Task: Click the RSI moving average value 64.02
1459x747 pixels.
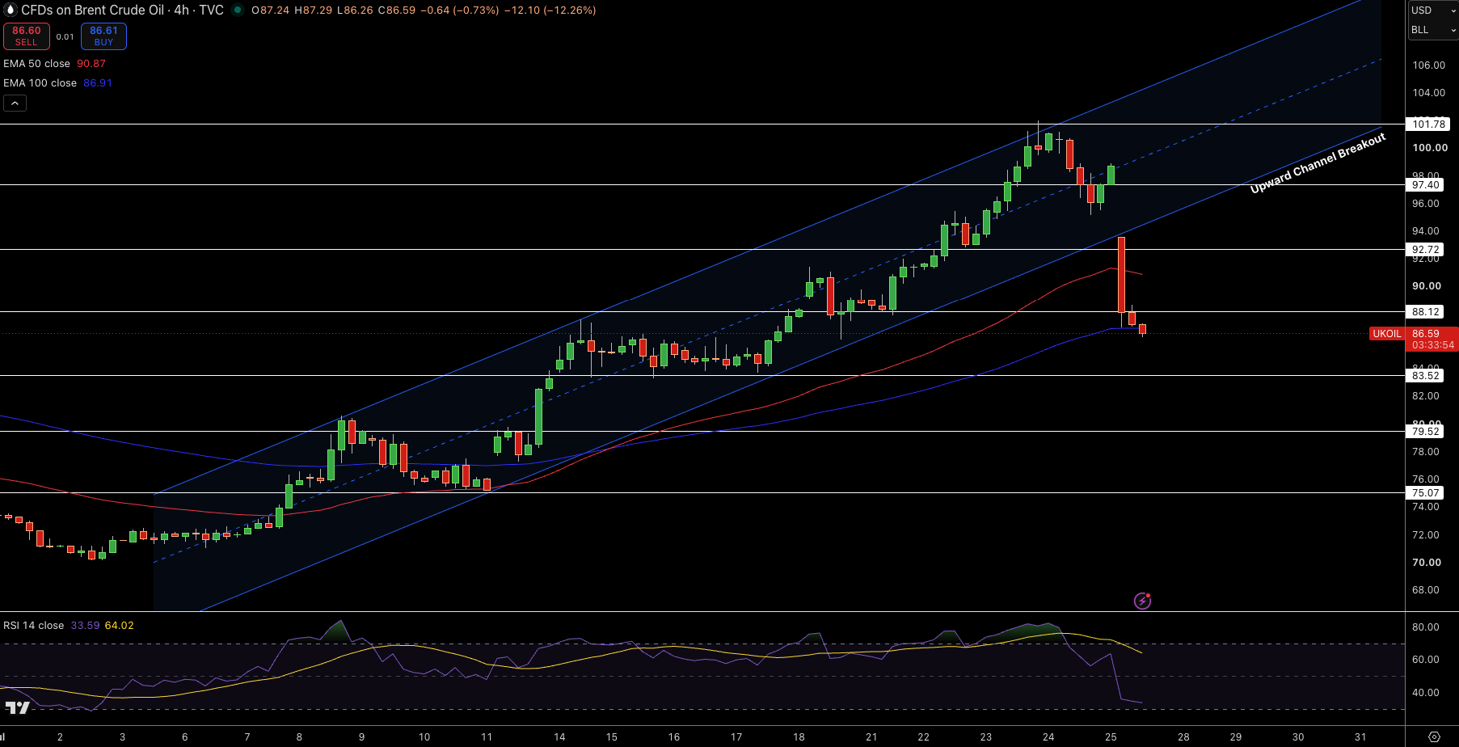Action: [120, 626]
